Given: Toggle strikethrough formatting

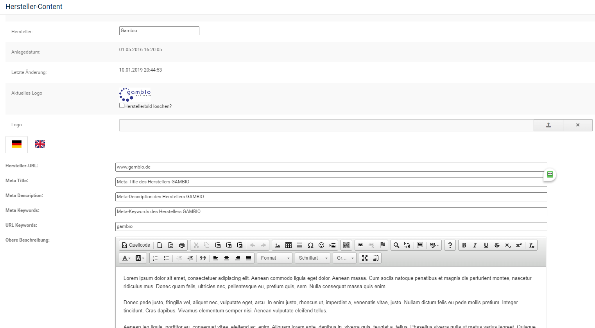Looking at the screenshot, I should click(x=497, y=245).
